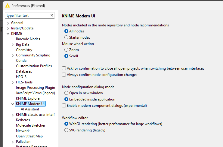Enable Always confirm node configuration changes

point(64,75)
